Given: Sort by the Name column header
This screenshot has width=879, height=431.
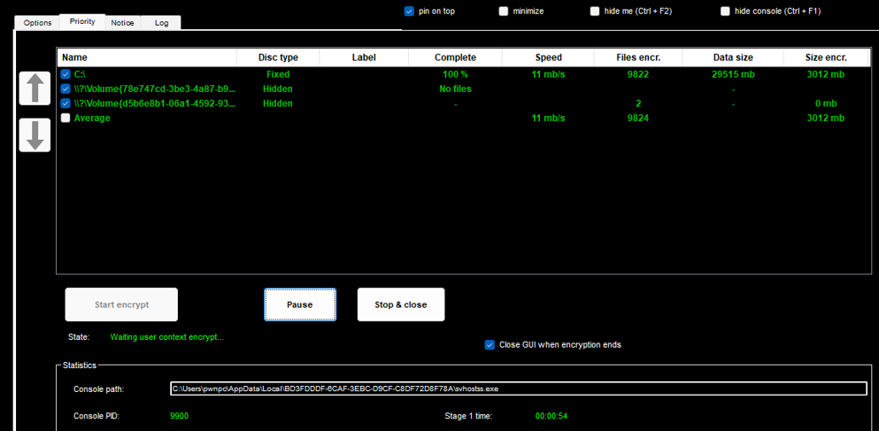Looking at the screenshot, I should pos(147,58).
